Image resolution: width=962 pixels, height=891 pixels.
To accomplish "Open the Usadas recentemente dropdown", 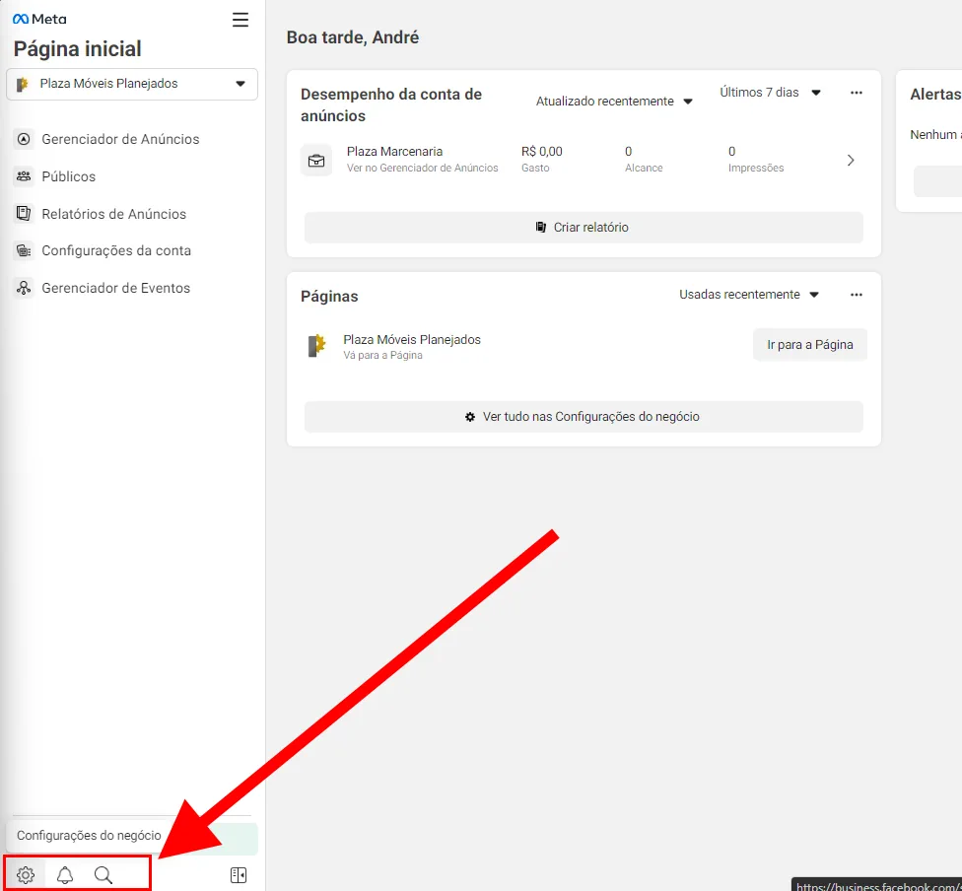I will [749, 295].
